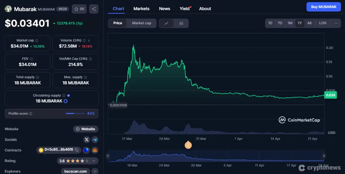
Task: Click the Buy MUBARAK button
Action: coord(323,6)
